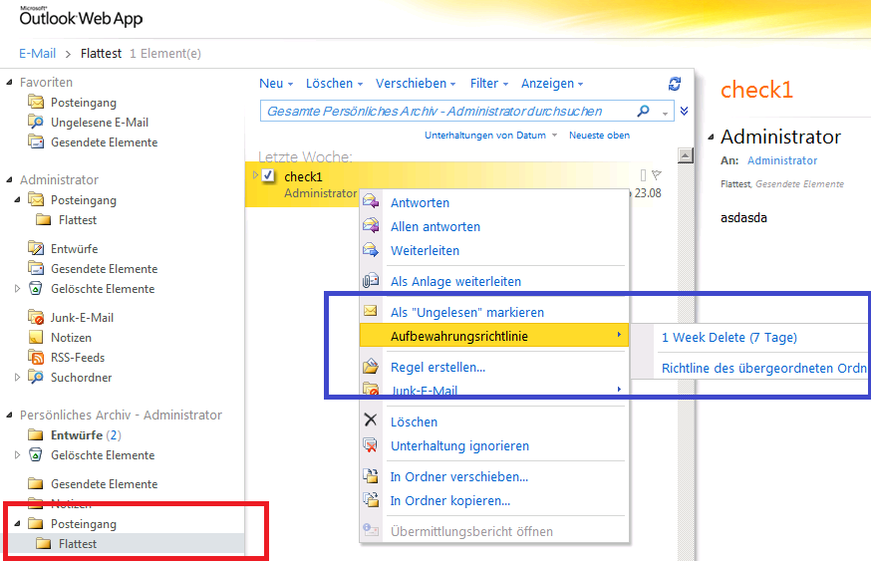Open the Junk-E-Mail folder in Administrator mailbox

pyautogui.click(x=82, y=318)
